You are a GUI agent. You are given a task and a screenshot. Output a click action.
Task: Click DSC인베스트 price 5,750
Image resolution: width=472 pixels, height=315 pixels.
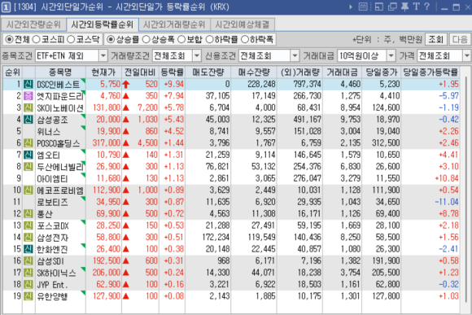(110, 84)
